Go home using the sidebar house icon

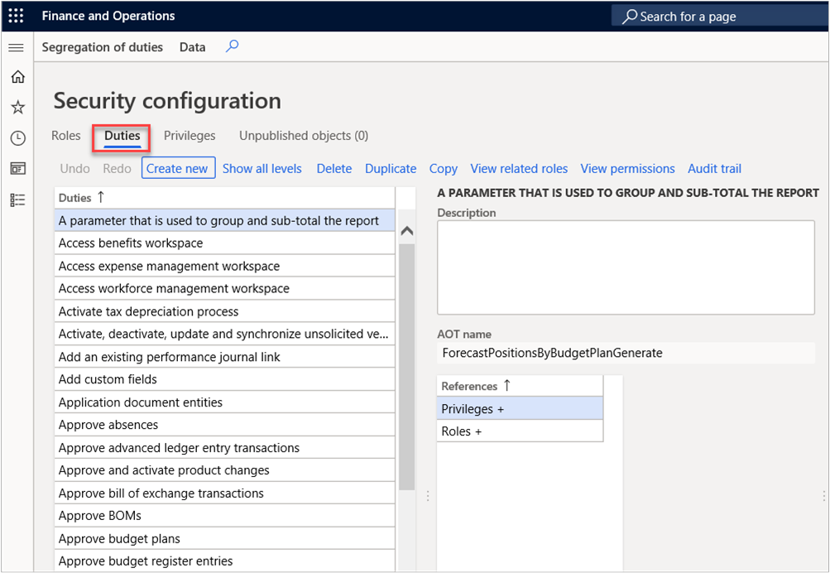17,76
